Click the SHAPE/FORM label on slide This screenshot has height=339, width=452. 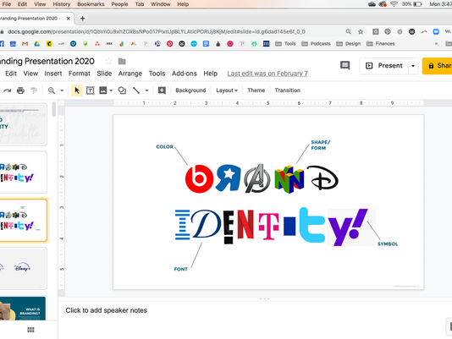pos(320,145)
